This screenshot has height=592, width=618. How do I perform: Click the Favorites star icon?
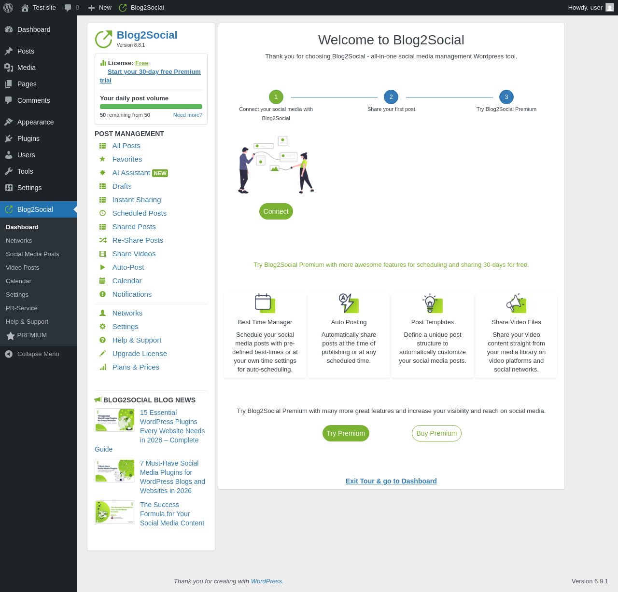[x=102, y=159]
